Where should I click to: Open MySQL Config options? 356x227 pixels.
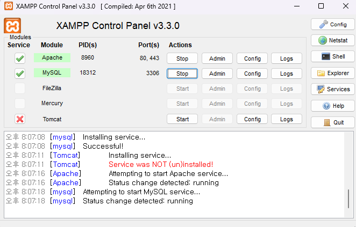click(252, 74)
